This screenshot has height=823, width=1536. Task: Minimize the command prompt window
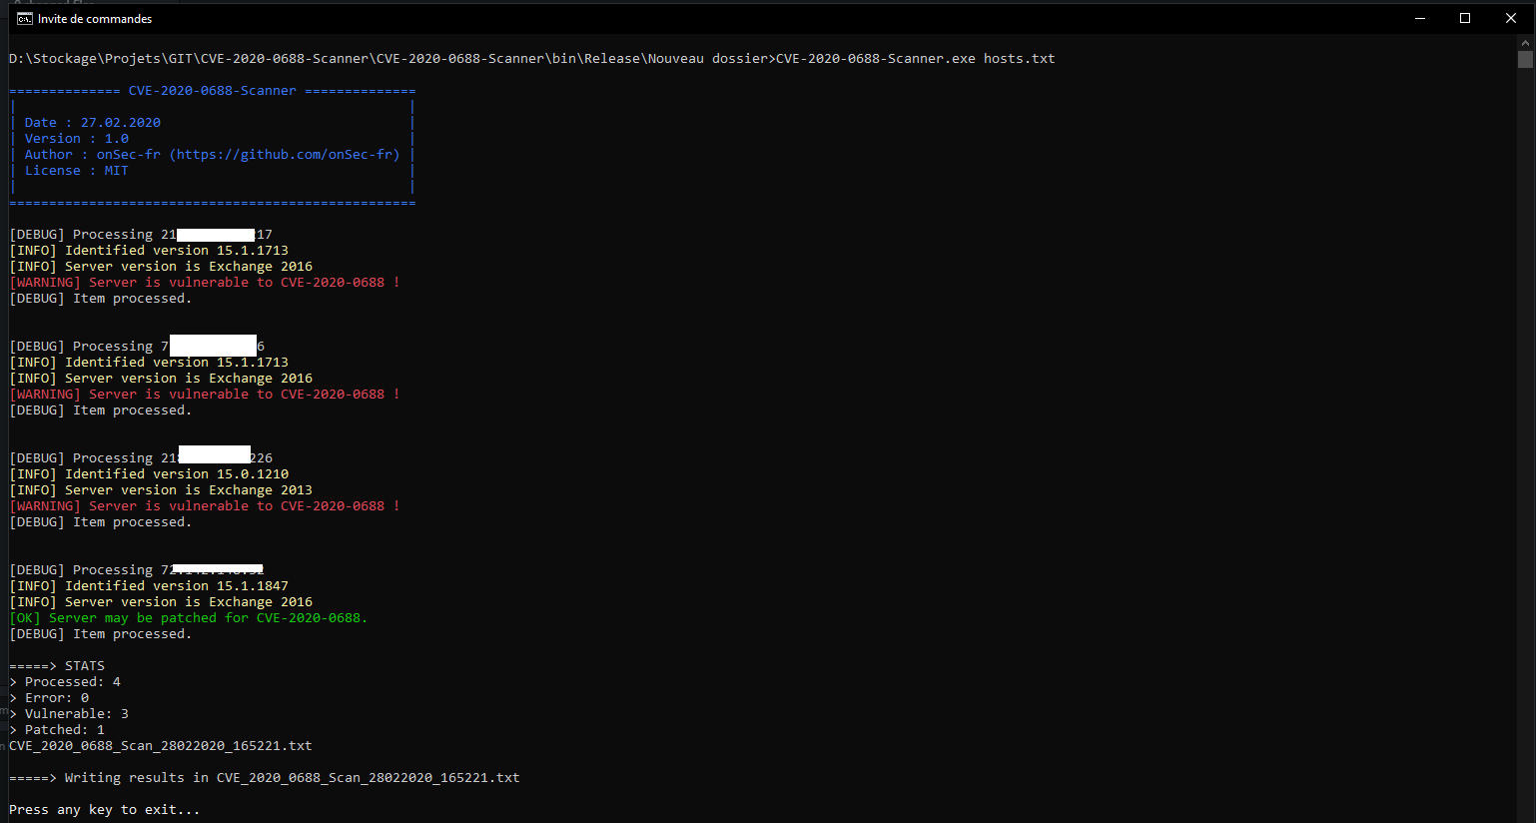tap(1419, 18)
